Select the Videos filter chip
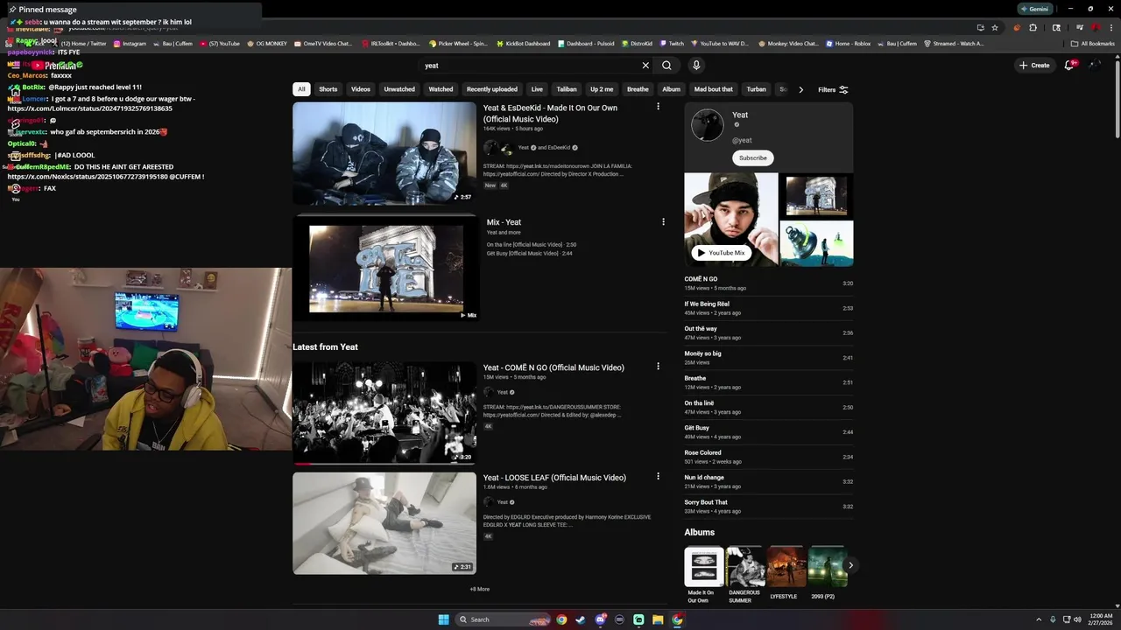Viewport: 1121px width, 630px height. (361, 89)
